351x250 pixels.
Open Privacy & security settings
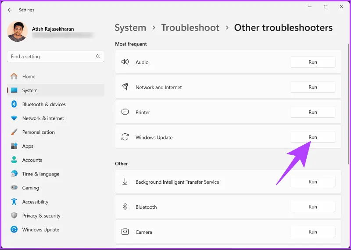56,215
